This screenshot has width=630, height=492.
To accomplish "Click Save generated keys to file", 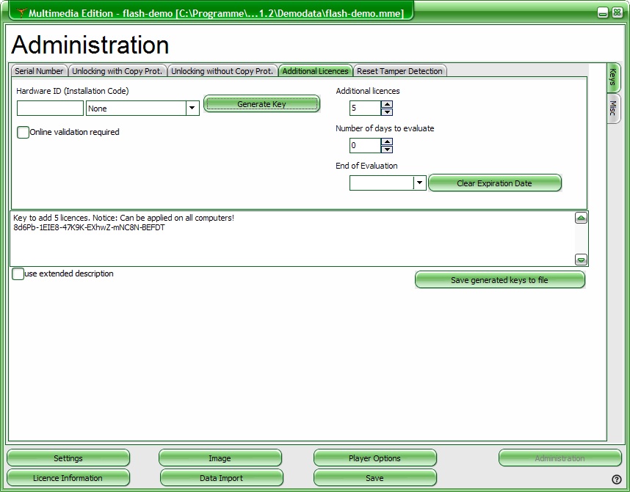I will 499,280.
